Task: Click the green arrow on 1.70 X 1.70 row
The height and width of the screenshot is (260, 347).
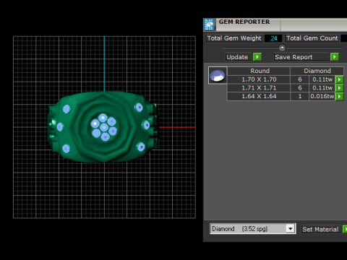Action: click(339, 79)
